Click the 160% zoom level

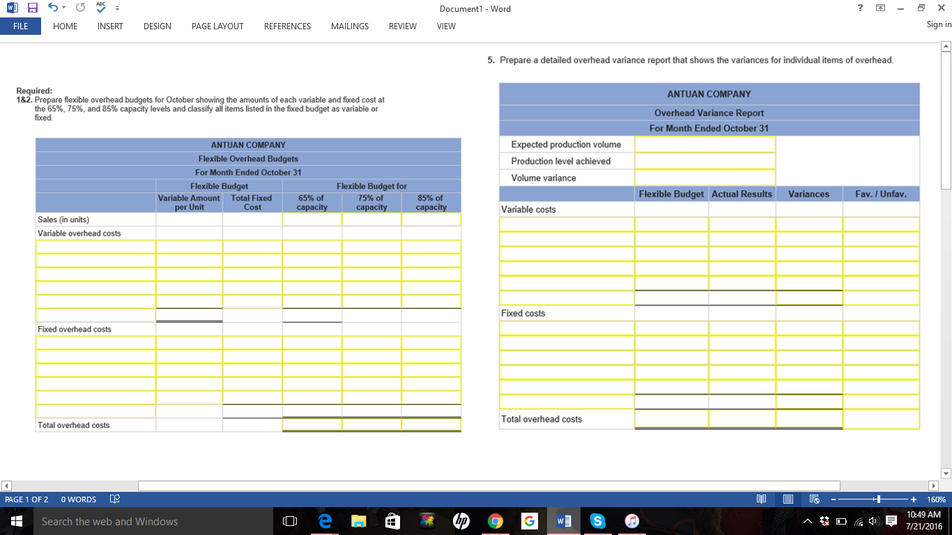pos(936,499)
